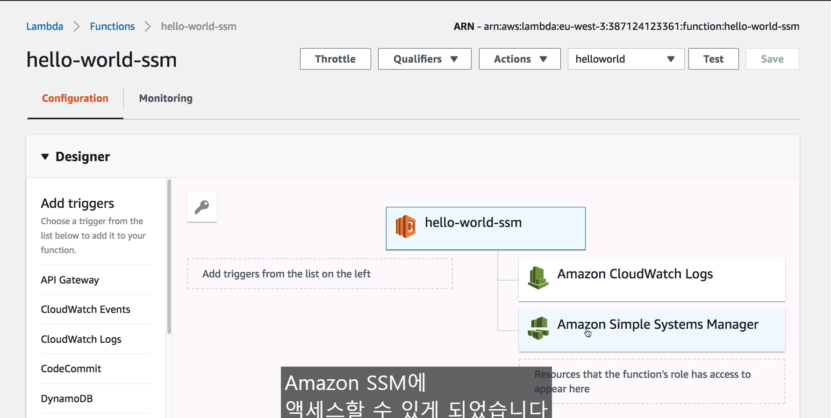Click the function ARN text
This screenshot has width=831, height=418.
pos(626,26)
